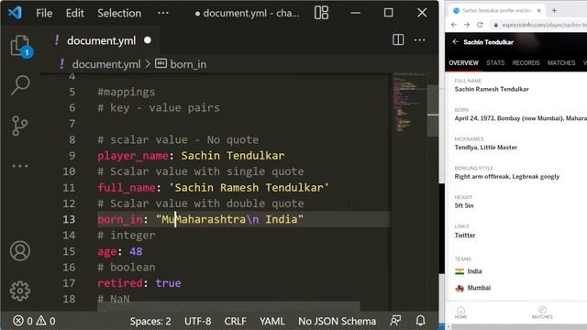
Task: Click the Maharashtra text on line 13
Action: (x=211, y=219)
